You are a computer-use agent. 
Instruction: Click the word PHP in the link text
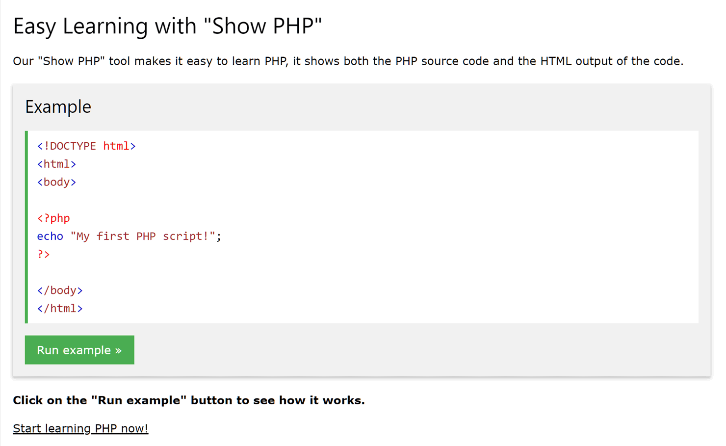tap(106, 428)
